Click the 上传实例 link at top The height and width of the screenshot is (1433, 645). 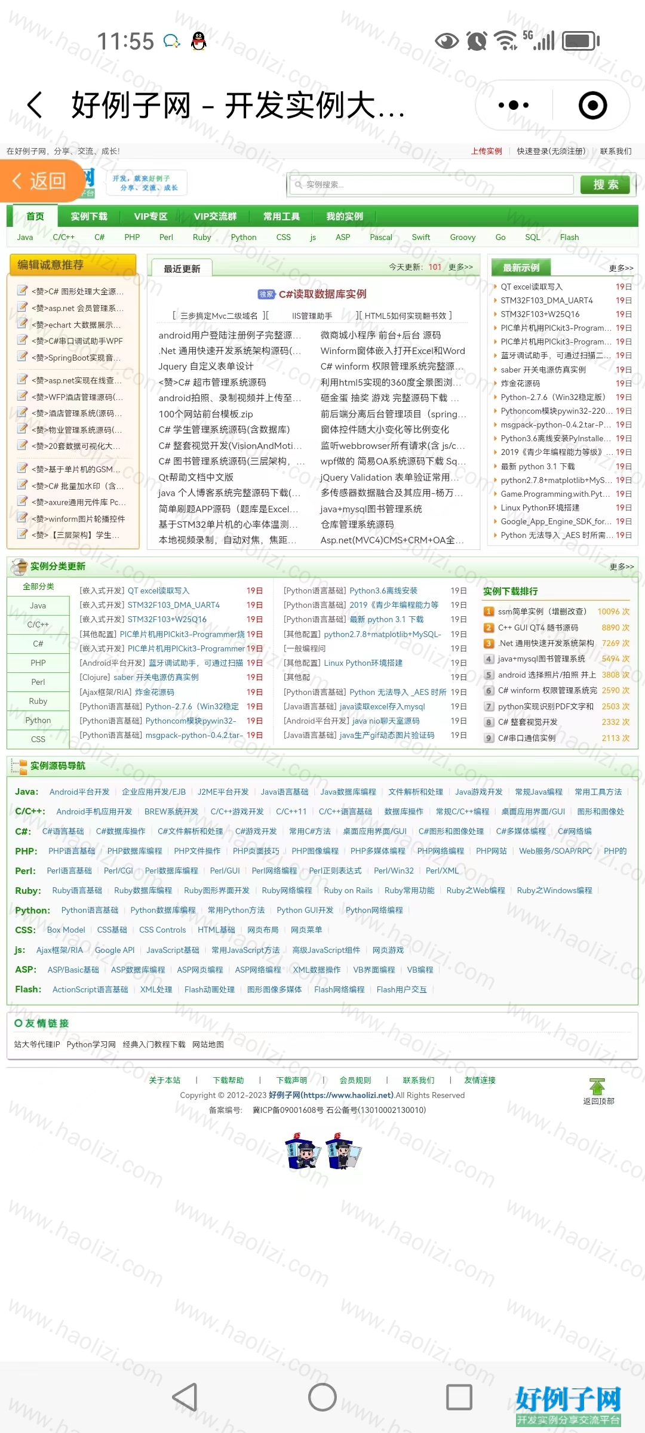tap(486, 151)
